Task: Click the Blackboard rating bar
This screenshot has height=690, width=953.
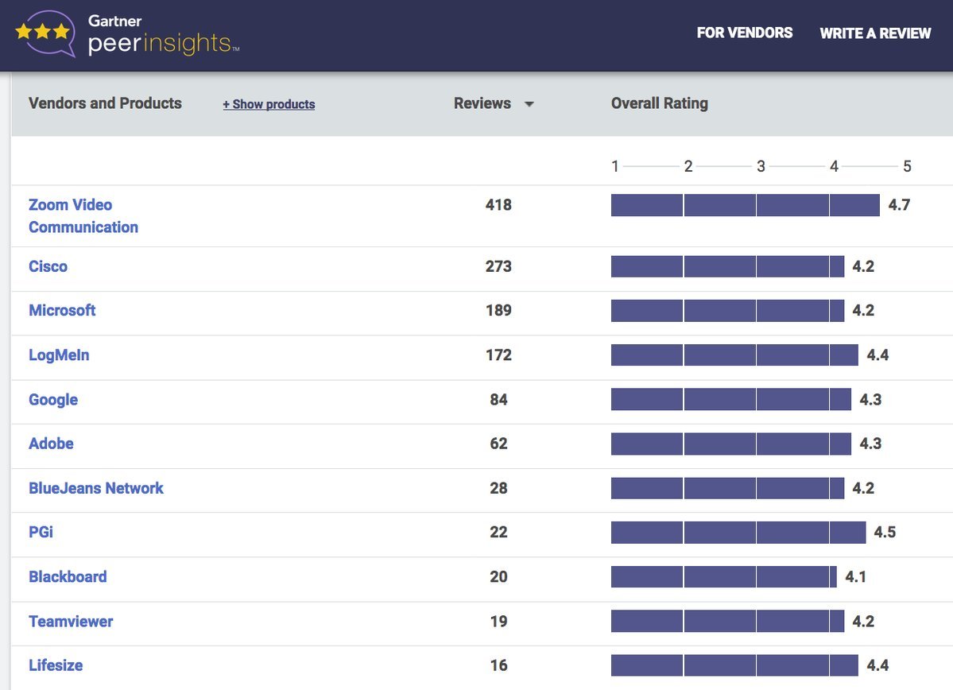Action: point(724,576)
